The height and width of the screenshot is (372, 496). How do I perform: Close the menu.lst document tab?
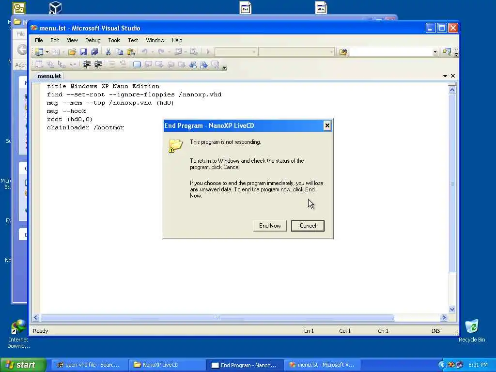[453, 76]
